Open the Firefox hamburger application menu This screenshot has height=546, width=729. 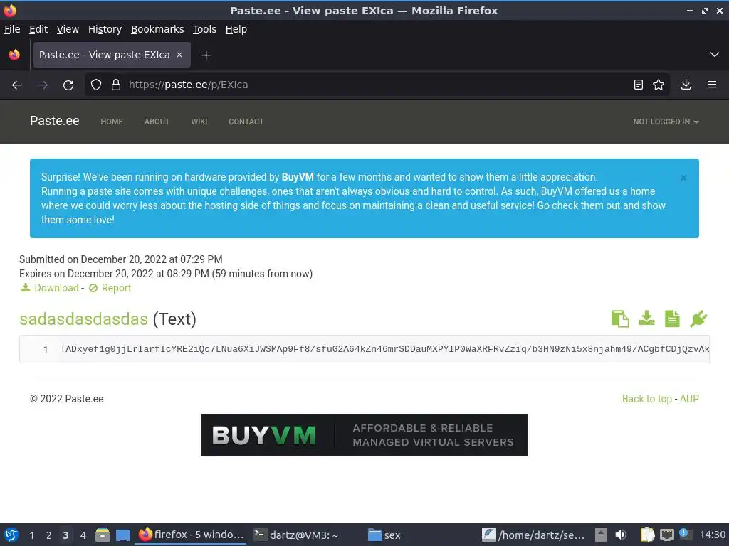point(712,85)
